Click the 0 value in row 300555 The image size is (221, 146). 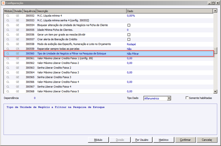[x=128, y=30]
